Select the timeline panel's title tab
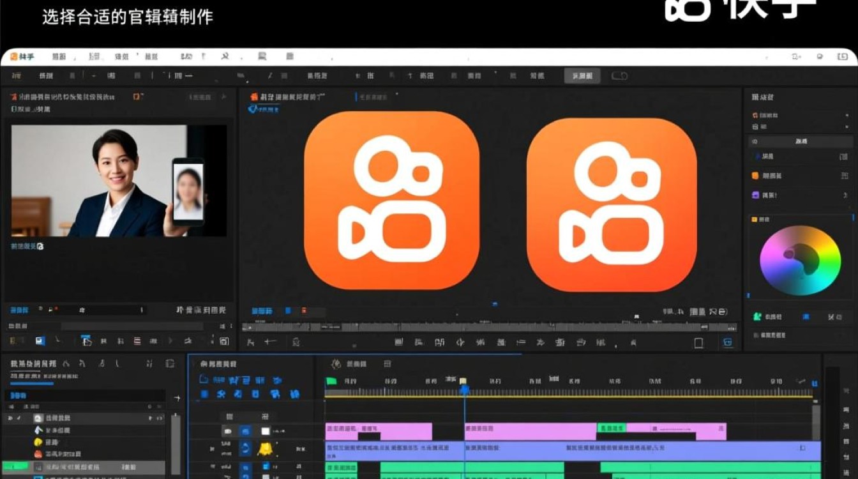 218,364
